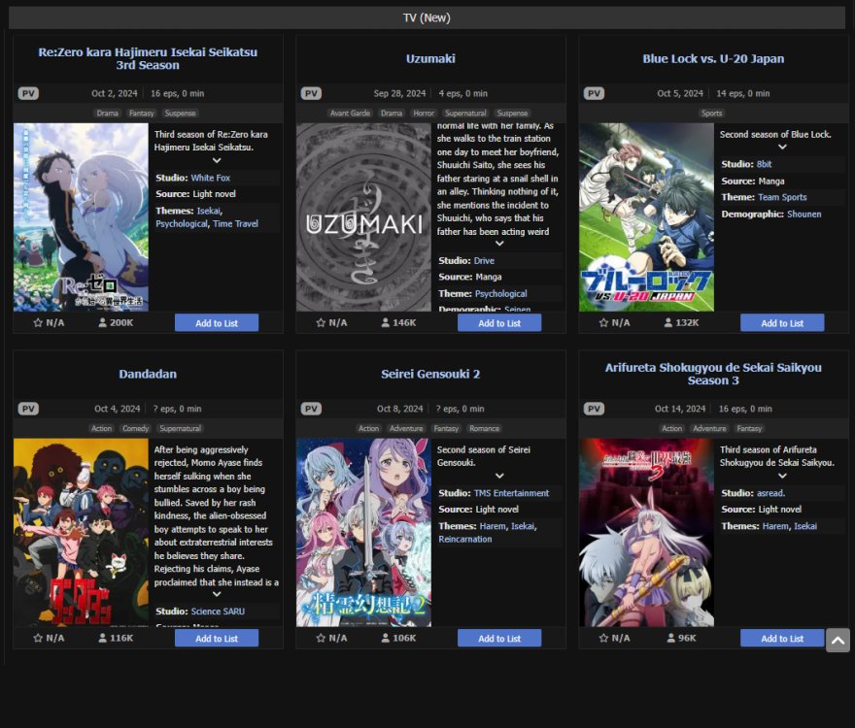Add Uzumaki to list
The image size is (855, 728).
499,323
